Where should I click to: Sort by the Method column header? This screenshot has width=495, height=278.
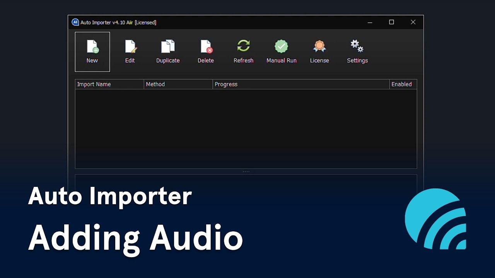pos(178,84)
